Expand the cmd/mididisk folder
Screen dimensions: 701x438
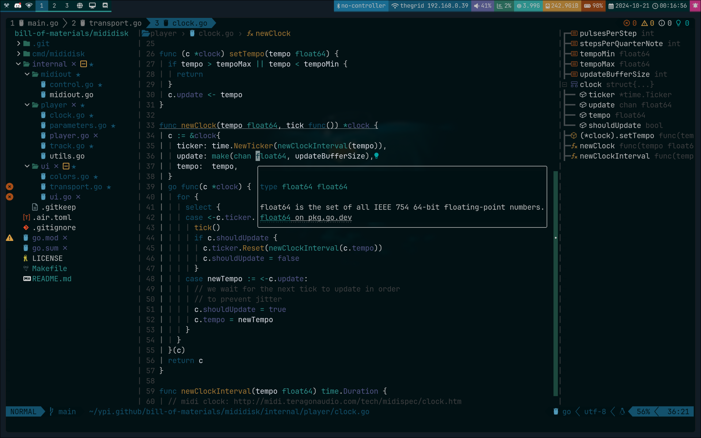tap(19, 54)
